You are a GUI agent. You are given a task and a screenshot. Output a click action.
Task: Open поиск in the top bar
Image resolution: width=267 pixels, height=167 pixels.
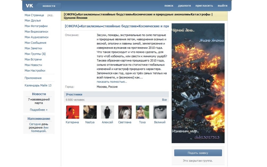[169, 6]
